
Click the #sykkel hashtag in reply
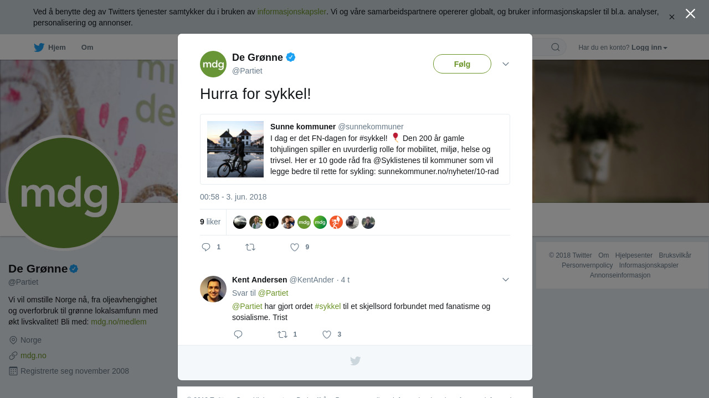click(x=328, y=306)
